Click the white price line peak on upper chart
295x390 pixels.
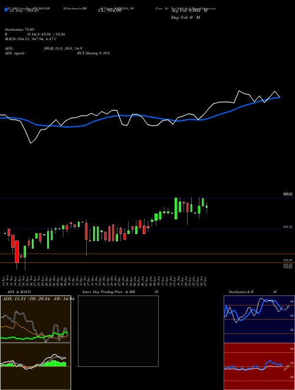click(240, 91)
